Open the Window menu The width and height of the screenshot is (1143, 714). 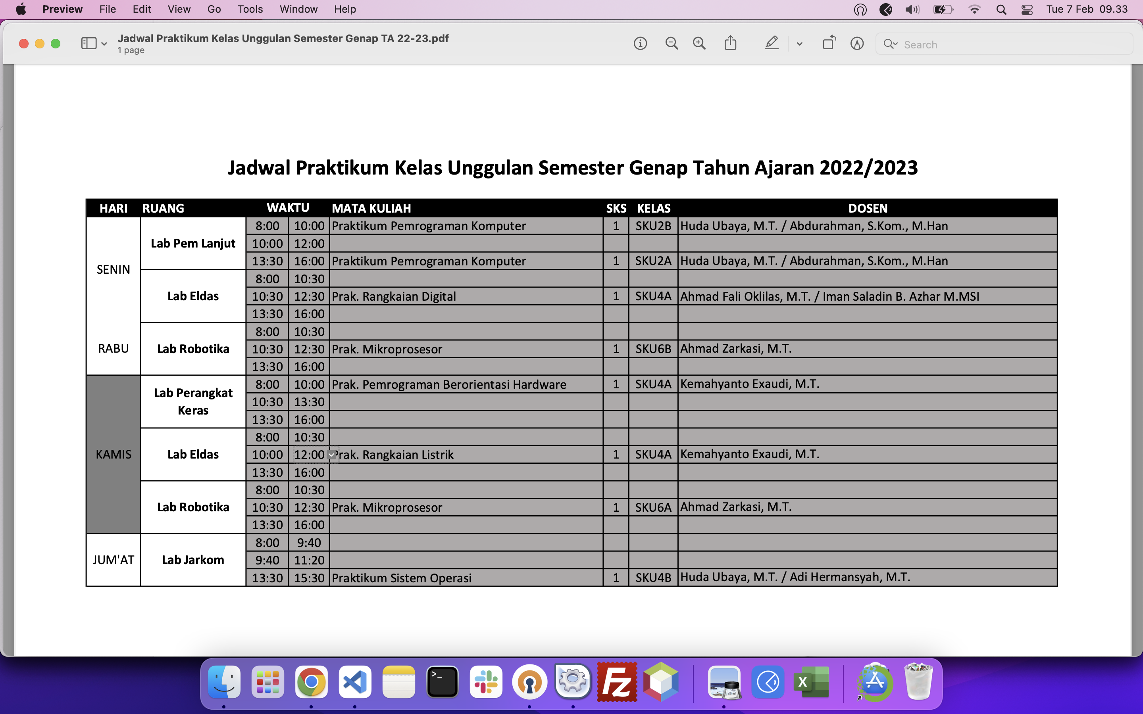tap(298, 9)
